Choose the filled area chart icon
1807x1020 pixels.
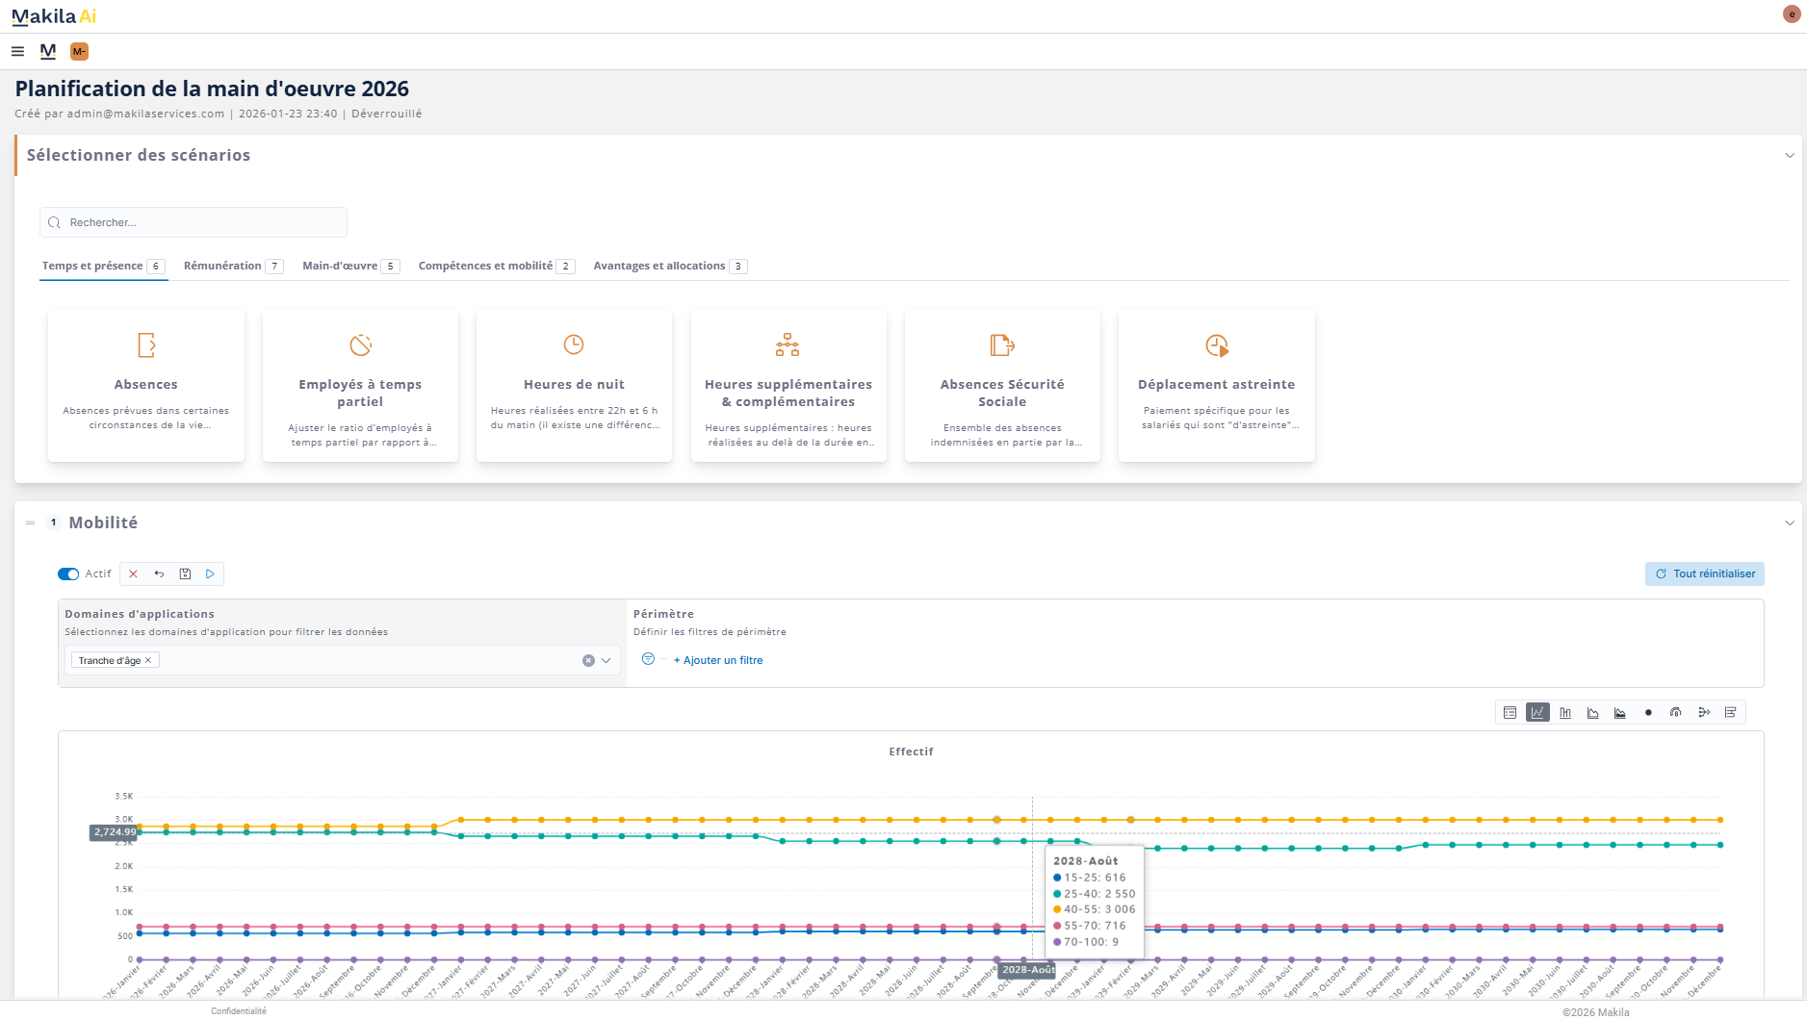(x=1620, y=713)
